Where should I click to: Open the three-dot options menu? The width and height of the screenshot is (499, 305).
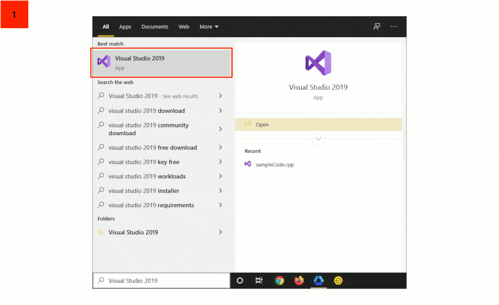394,27
